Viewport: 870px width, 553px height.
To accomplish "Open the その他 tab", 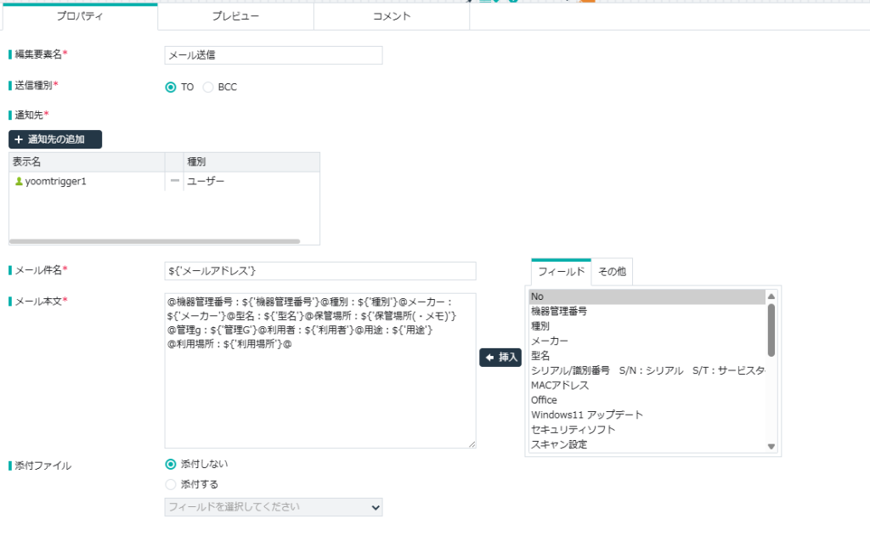I will tap(612, 271).
